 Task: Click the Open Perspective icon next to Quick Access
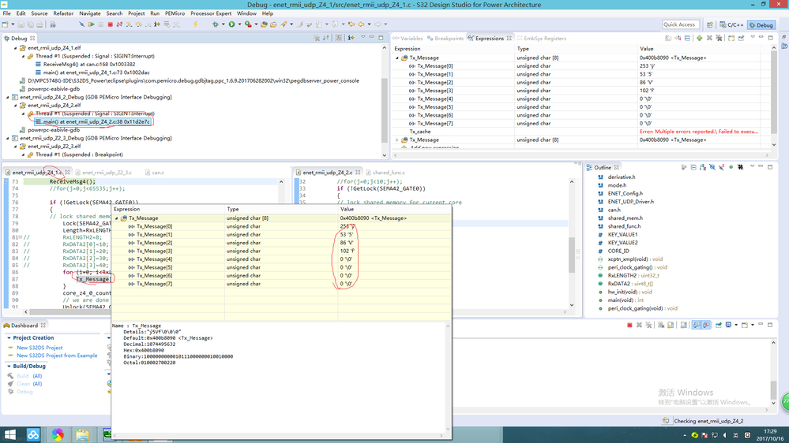tap(709, 24)
